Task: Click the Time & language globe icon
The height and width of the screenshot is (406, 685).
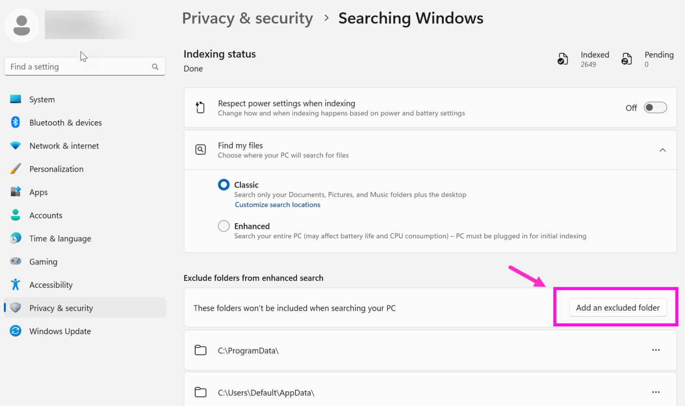Action: pyautogui.click(x=16, y=238)
